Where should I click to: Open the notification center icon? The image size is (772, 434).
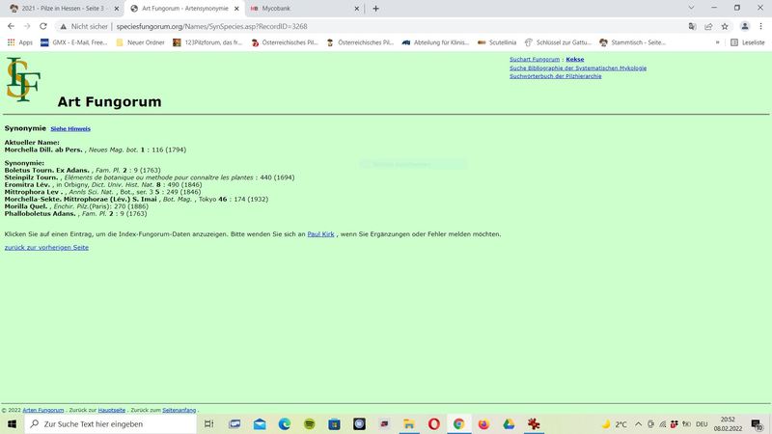[x=758, y=424]
